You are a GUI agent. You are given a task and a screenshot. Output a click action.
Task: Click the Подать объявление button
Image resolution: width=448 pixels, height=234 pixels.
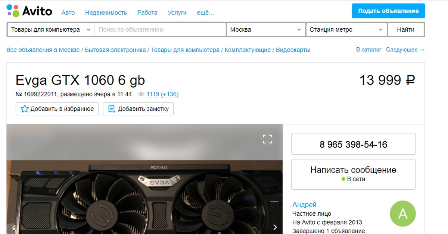pos(388,11)
